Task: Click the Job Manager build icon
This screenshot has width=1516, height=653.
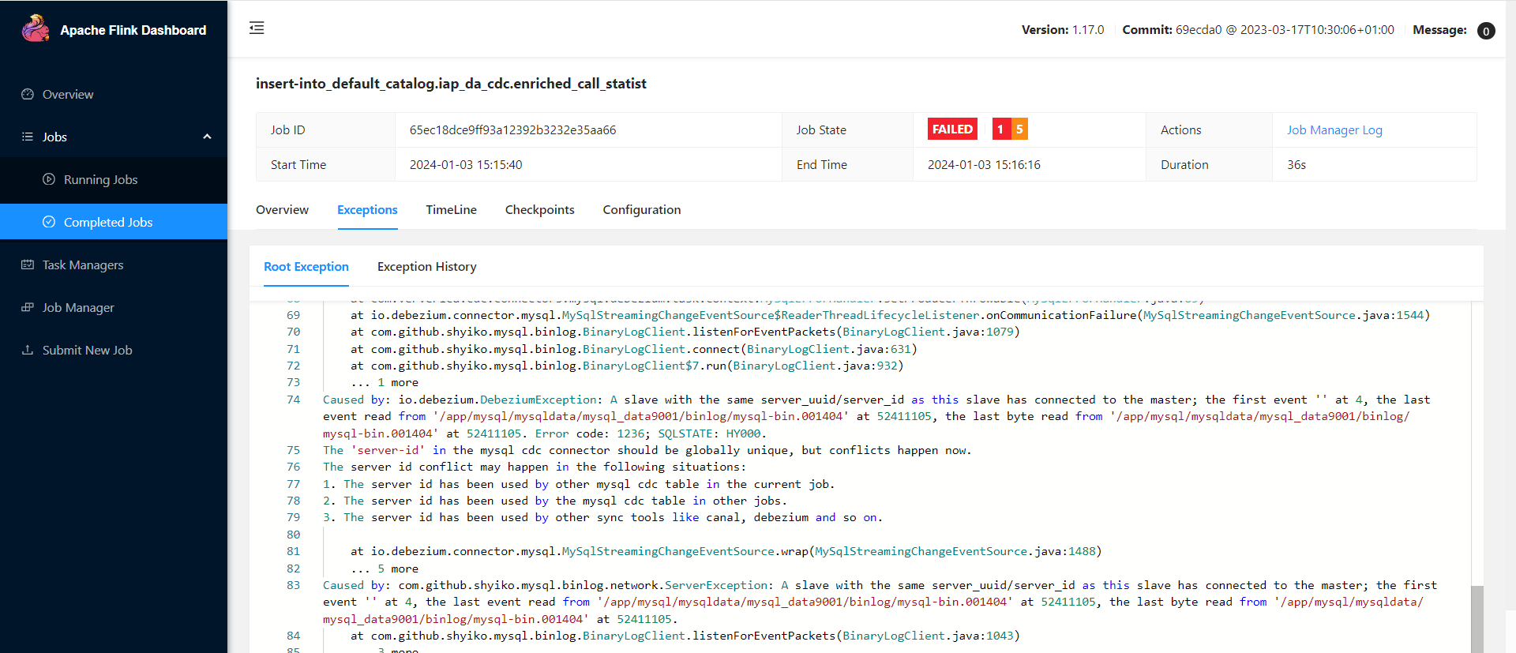Action: (28, 307)
